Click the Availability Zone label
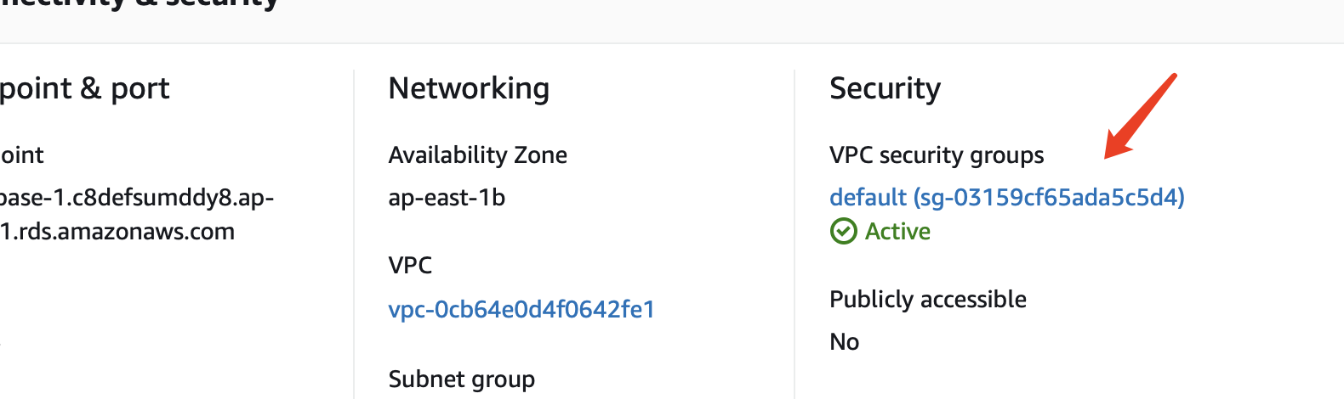The height and width of the screenshot is (399, 1344). coord(477,155)
